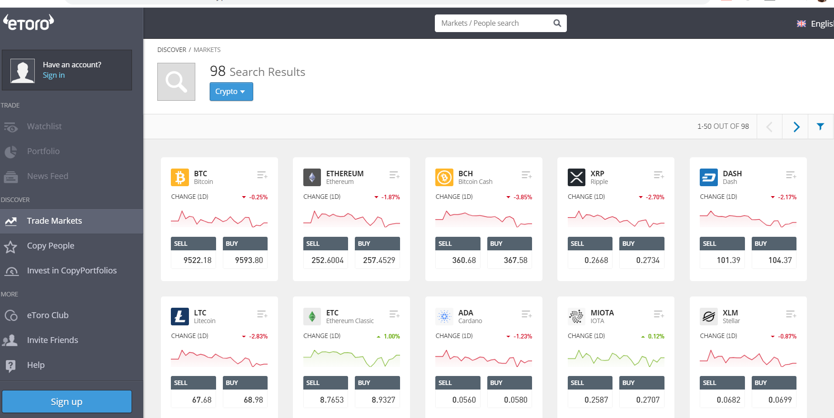This screenshot has height=418, width=834.
Task: Add XLM to watchlist via list icon
Action: pyautogui.click(x=791, y=314)
